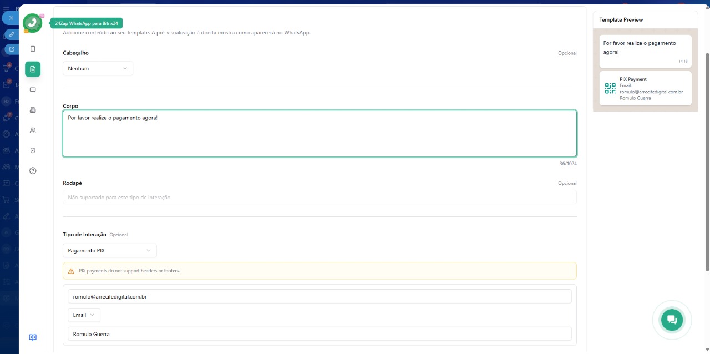Image resolution: width=710 pixels, height=354 pixels.
Task: Expand the 'Pagamento PIX' interaction type dropdown
Action: coord(109,250)
